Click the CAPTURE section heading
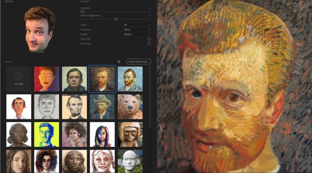 click(x=9, y=2)
